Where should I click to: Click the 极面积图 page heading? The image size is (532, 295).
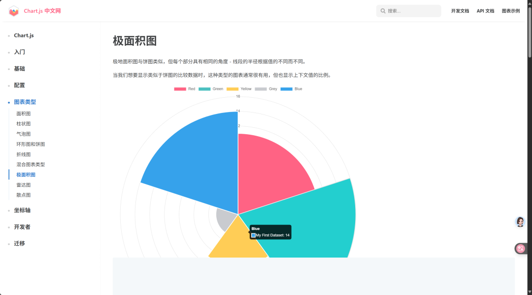[134, 41]
